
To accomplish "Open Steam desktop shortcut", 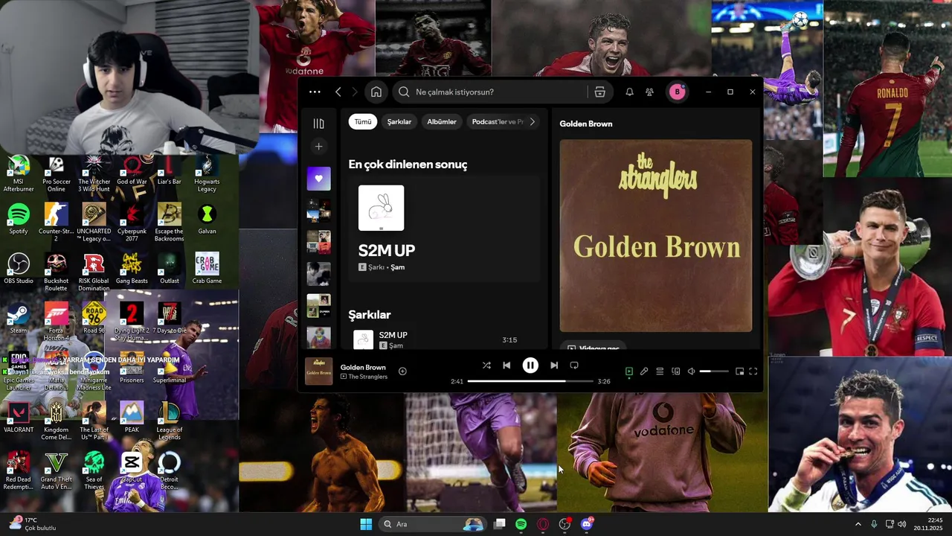I will pyautogui.click(x=19, y=318).
